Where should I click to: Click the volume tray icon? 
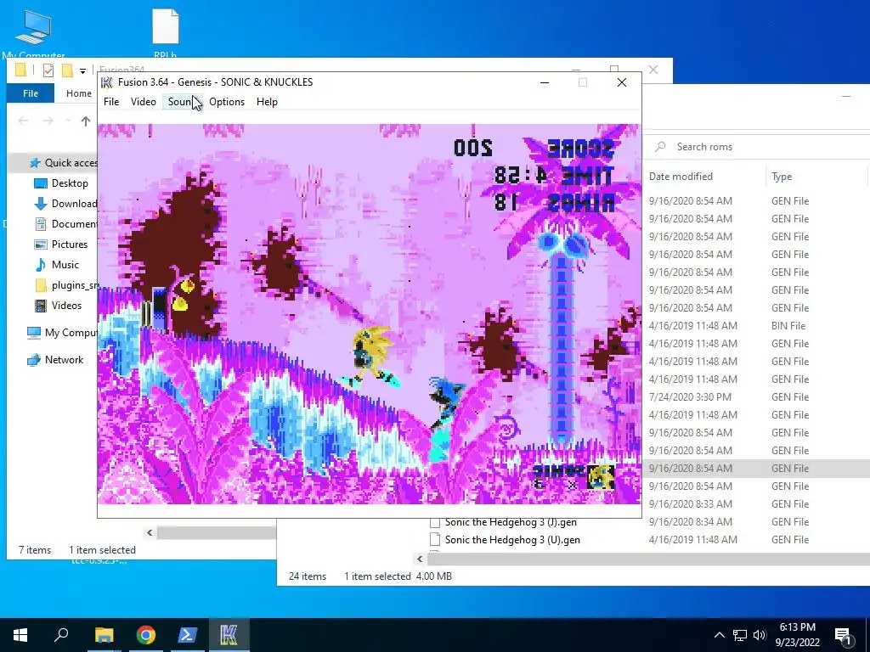[760, 635]
